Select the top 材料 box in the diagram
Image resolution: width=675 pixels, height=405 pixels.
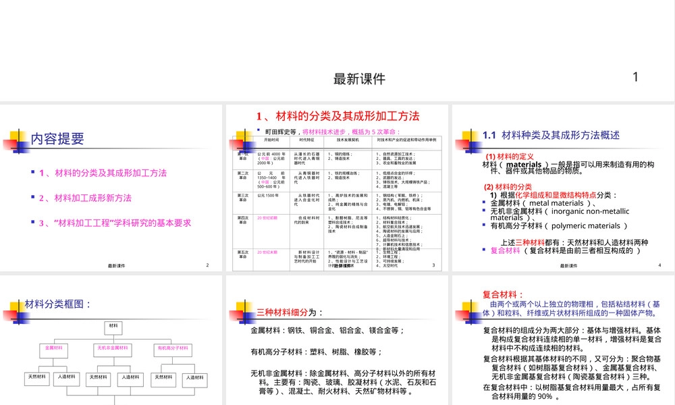coord(113,328)
